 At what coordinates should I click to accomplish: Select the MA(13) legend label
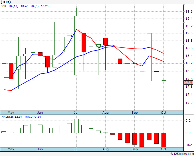[x=13, y=6]
